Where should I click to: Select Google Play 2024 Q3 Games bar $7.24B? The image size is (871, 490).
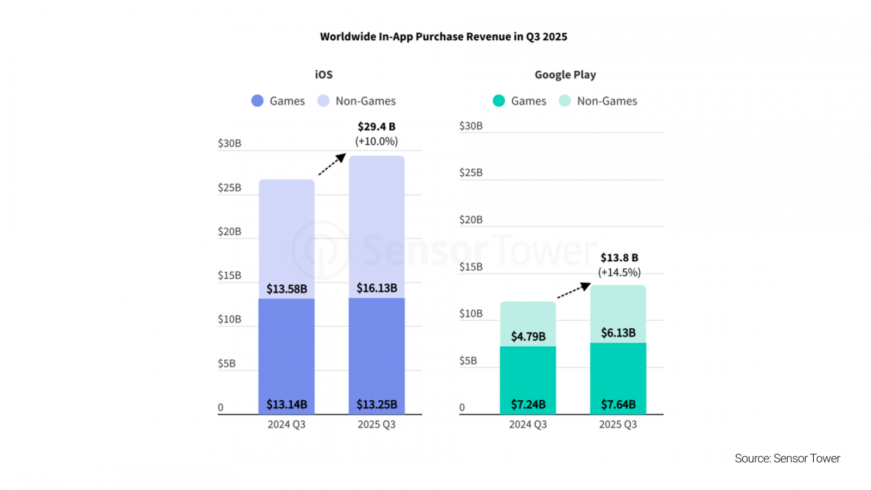(528, 380)
